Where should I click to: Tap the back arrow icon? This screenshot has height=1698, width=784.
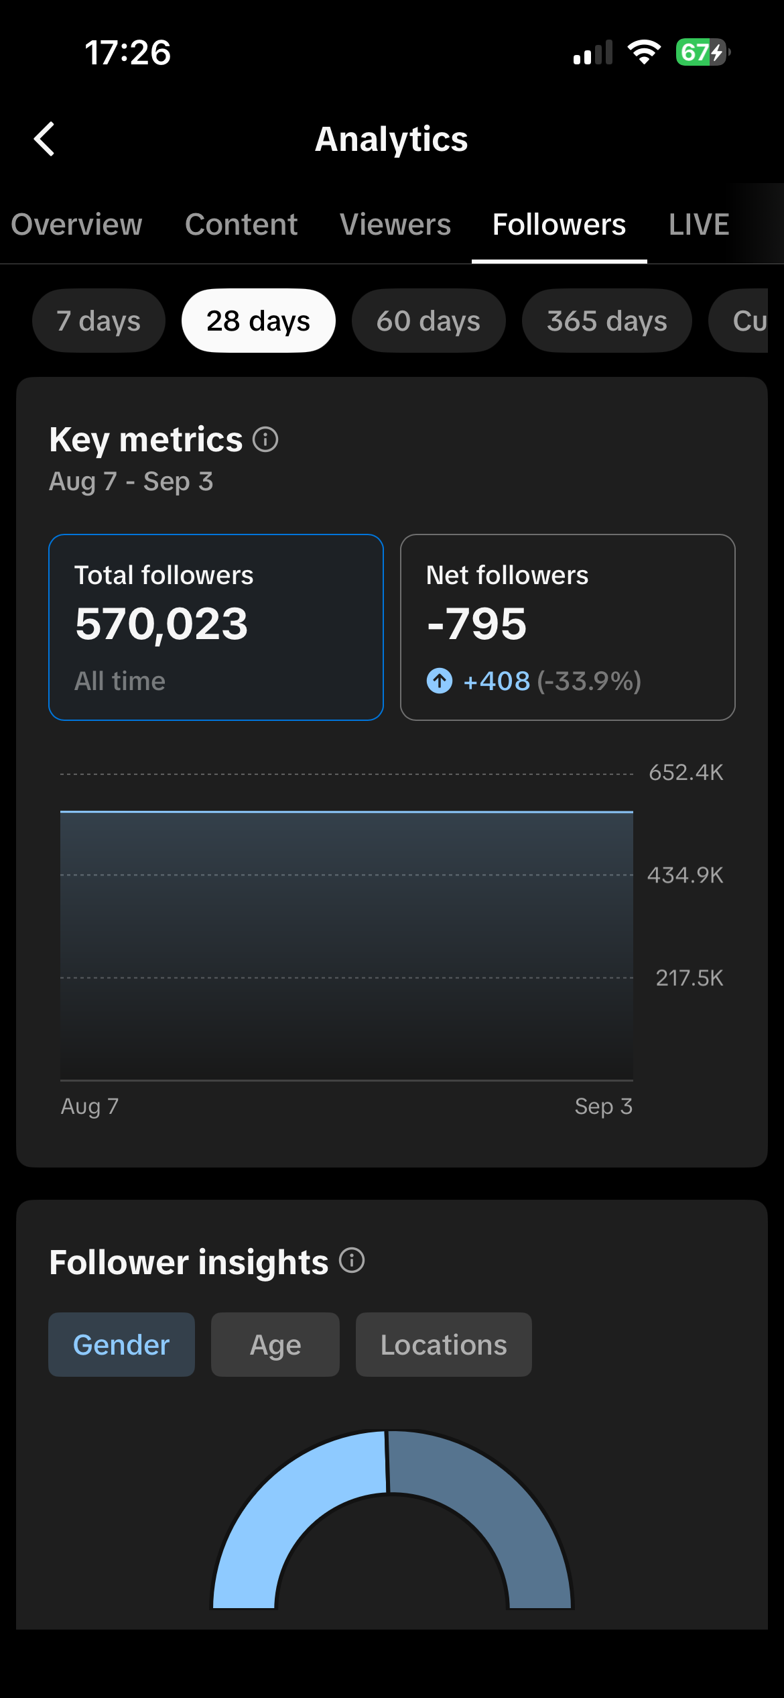click(44, 139)
